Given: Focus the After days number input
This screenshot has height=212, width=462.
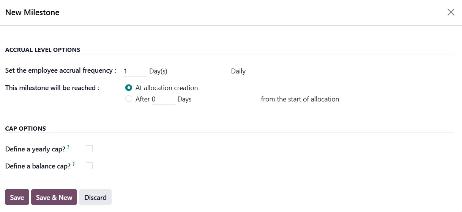Looking at the screenshot, I should point(163,99).
